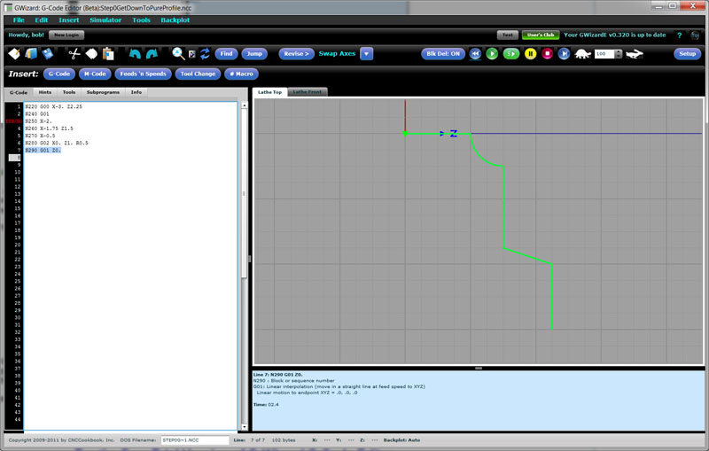Click the turtle slow speed icon

click(x=583, y=54)
